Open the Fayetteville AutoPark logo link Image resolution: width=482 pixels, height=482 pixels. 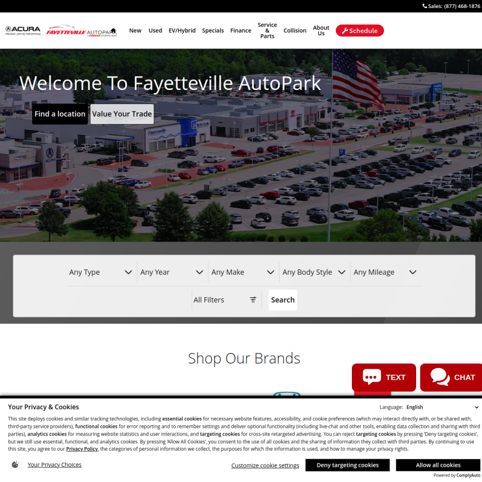pyautogui.click(x=82, y=31)
